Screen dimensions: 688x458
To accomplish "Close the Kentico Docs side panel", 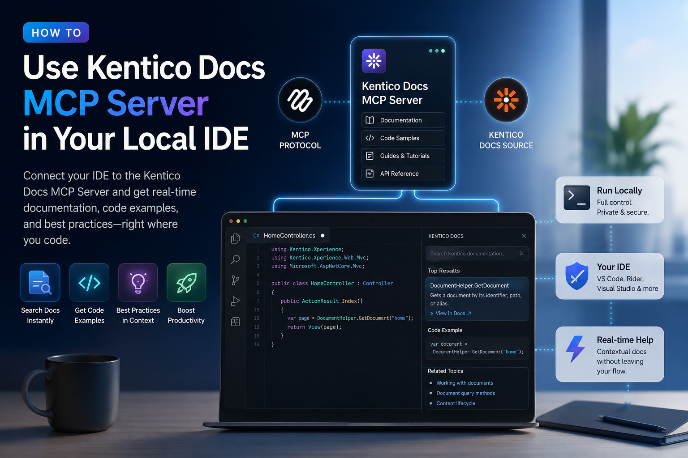I will coord(524,236).
